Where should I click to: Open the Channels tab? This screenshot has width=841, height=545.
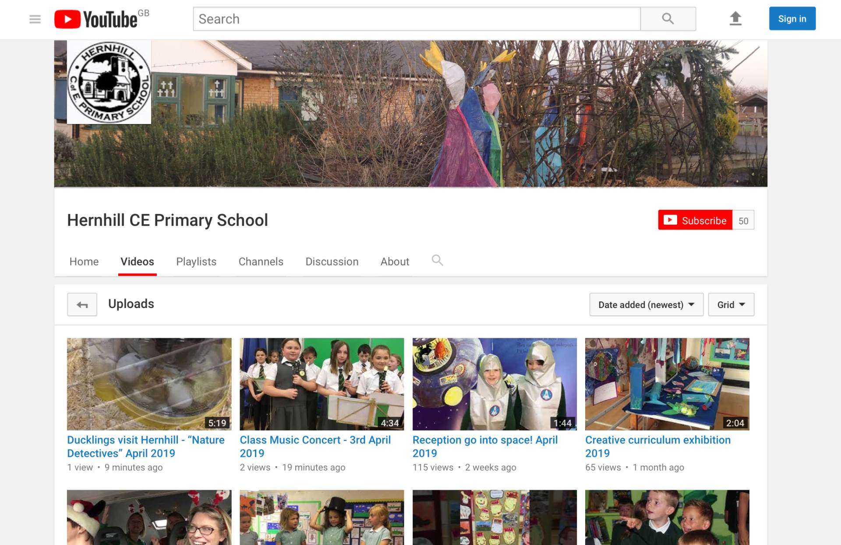(x=261, y=262)
